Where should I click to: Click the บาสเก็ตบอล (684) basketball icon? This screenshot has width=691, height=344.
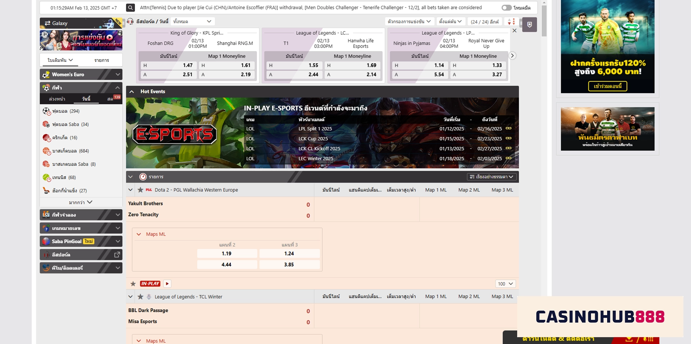coord(46,151)
